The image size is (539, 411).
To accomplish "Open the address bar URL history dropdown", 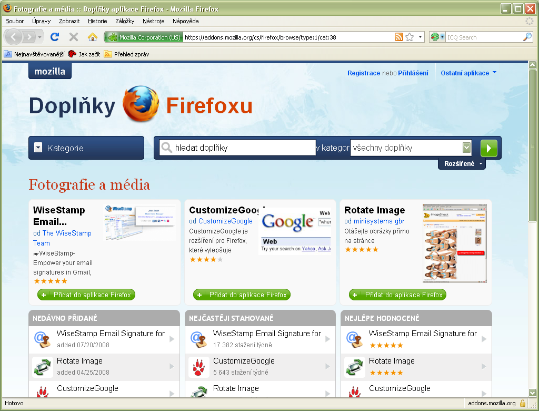I will coord(420,37).
